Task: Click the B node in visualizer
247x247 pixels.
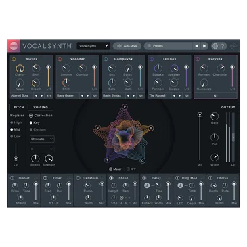Action: [x=151, y=128]
